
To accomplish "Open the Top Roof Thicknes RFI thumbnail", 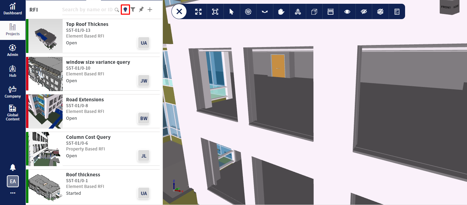I will 46,36.
